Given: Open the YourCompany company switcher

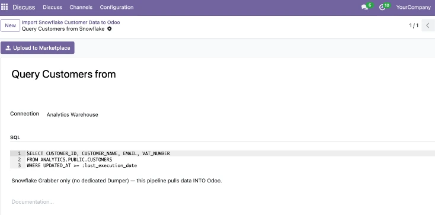Looking at the screenshot, I should [x=413, y=7].
